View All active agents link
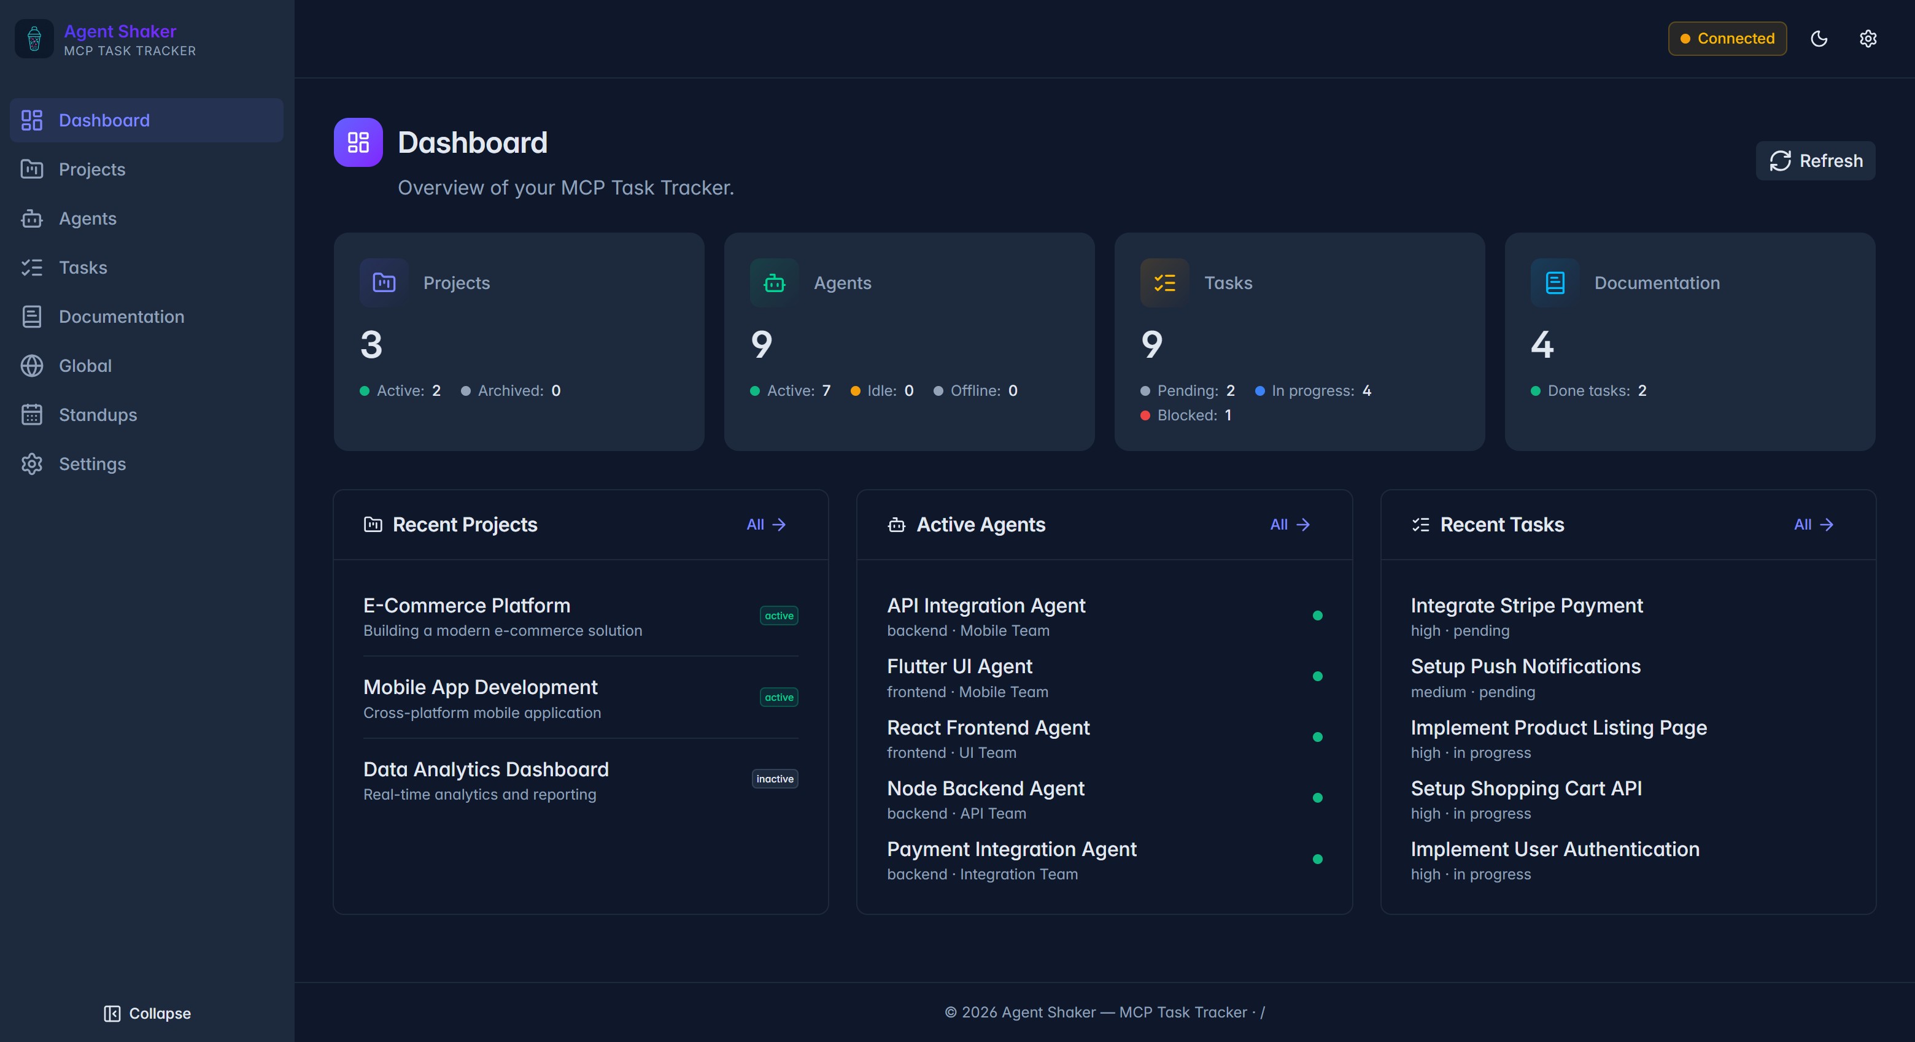 [1290, 525]
